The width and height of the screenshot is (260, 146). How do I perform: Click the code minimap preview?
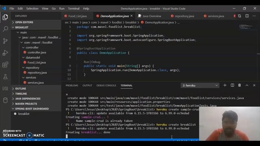[x=247, y=27]
